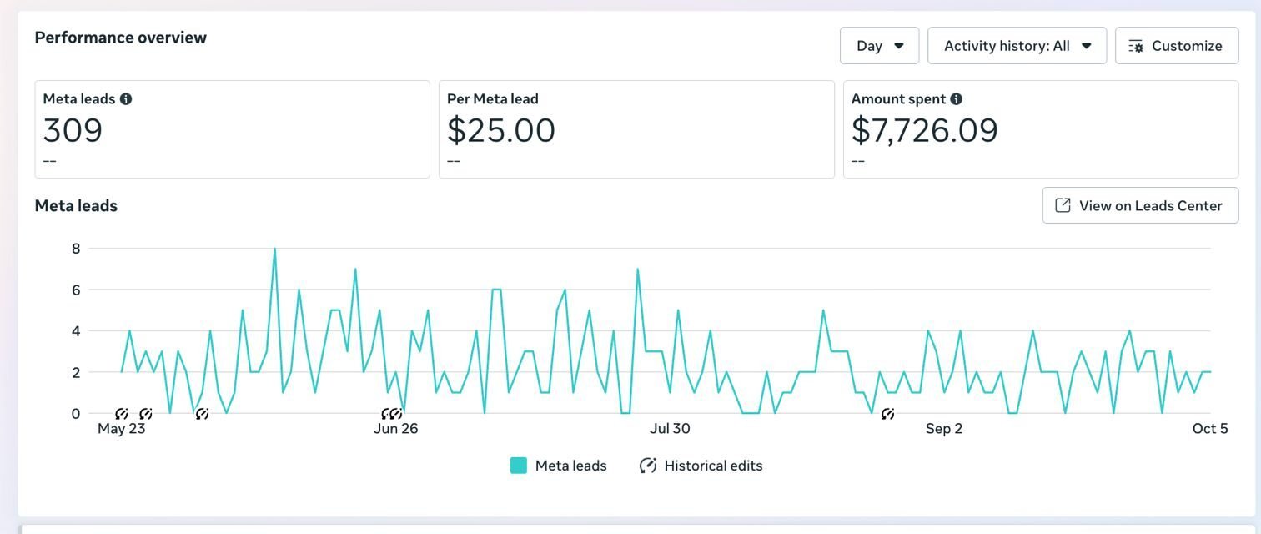The image size is (1261, 534).
Task: Expand the Activity history: All dropdown
Action: point(1017,46)
